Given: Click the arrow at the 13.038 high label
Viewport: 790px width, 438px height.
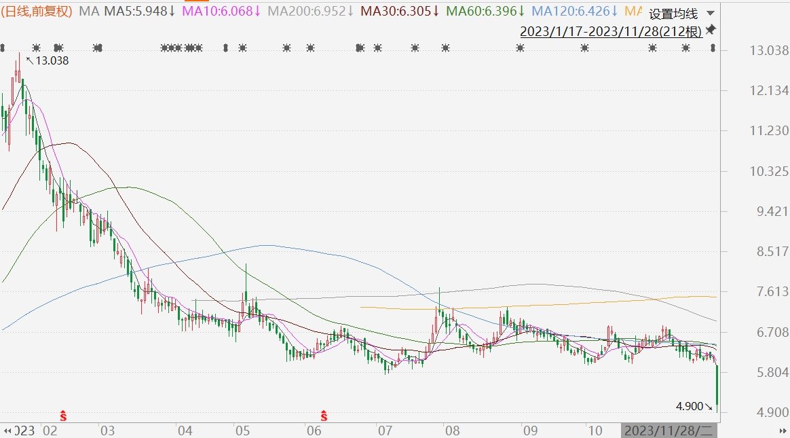Looking at the screenshot, I should [x=29, y=60].
